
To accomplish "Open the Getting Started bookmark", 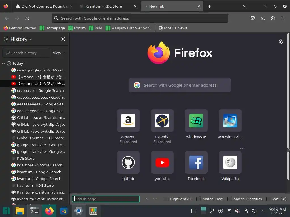I will coord(20,28).
